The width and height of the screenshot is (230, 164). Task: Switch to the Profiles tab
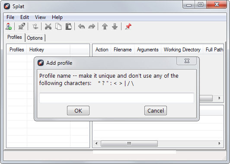pyautogui.click(x=15, y=37)
